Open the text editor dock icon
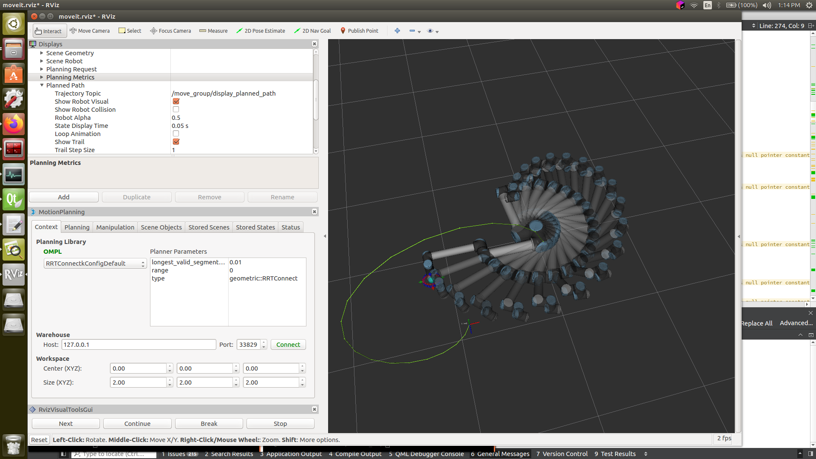Viewport: 816px width, 459px height. click(14, 224)
